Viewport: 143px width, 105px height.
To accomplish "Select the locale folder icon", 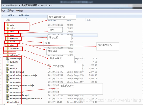I will pyautogui.click(x=8, y=42).
